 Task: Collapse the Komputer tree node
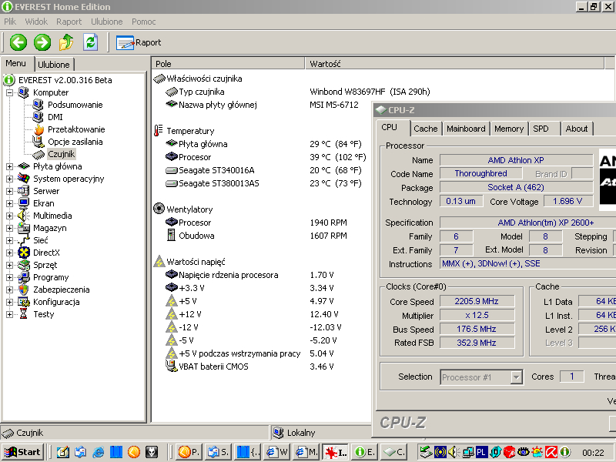click(x=10, y=92)
